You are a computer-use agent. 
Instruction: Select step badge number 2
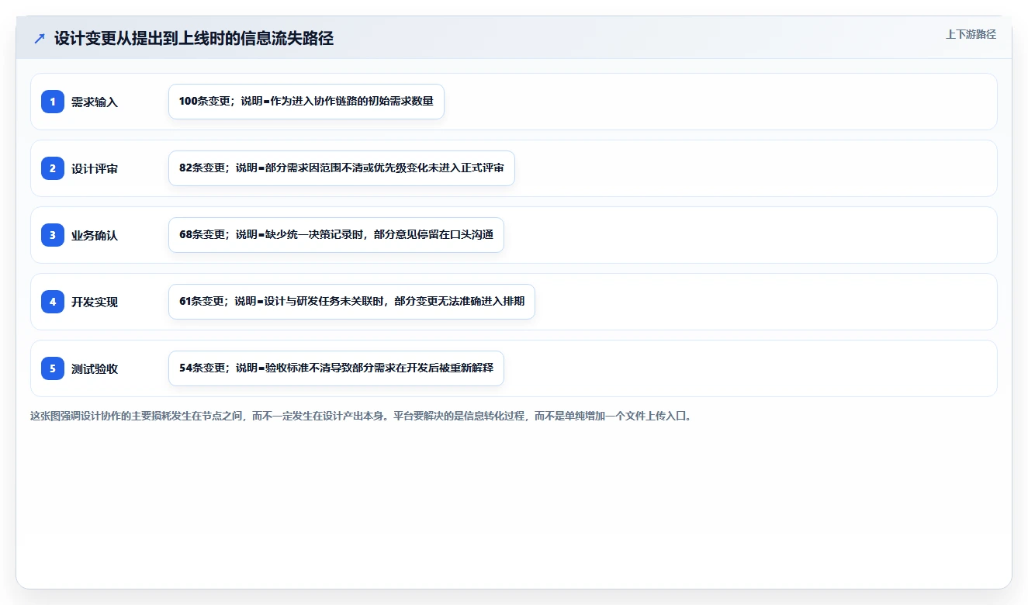pyautogui.click(x=53, y=168)
